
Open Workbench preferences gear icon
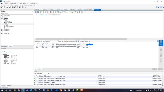tap(157, 7)
